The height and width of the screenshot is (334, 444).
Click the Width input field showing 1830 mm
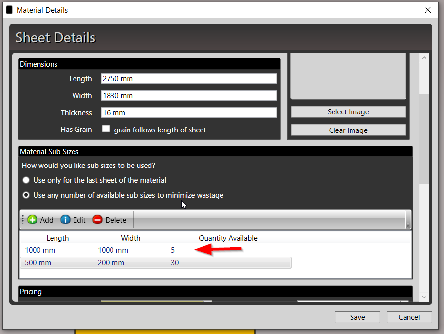coord(188,95)
